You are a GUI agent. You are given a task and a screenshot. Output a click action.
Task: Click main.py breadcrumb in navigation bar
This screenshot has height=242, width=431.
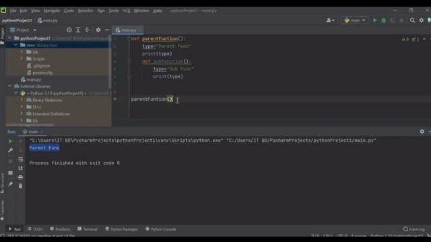coord(48,21)
